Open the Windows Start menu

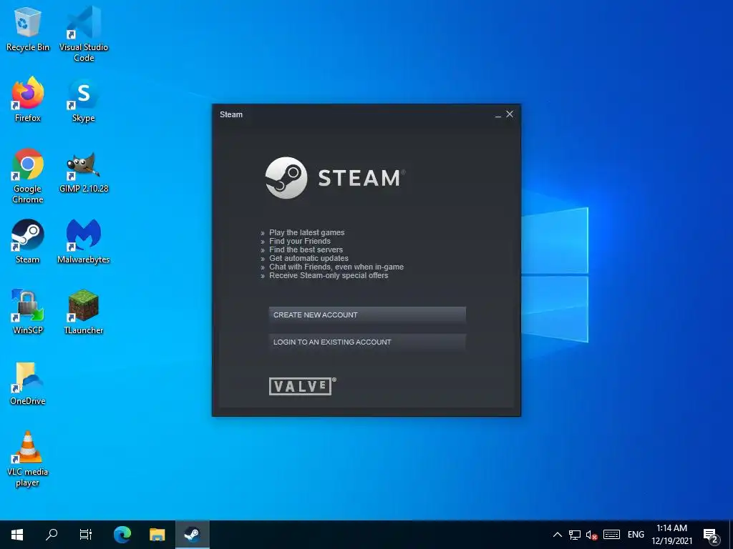coord(17,535)
